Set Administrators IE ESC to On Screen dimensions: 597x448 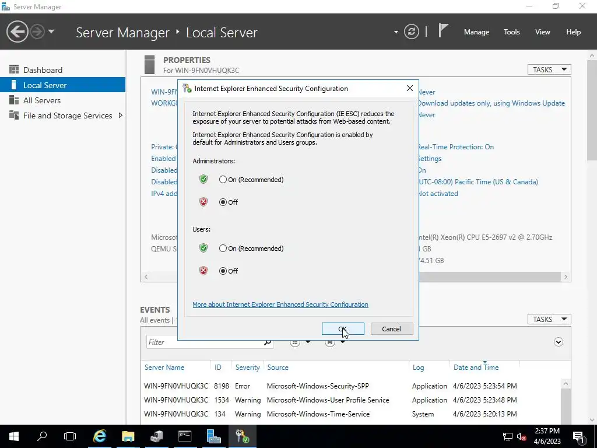click(223, 180)
